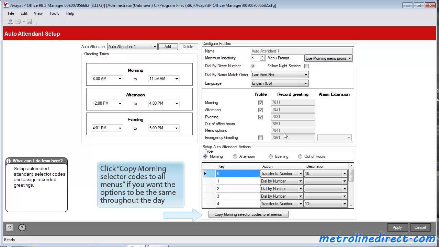Open the Language English (US) dropdown
Image resolution: width=439 pixels, height=247 pixels.
[280, 83]
